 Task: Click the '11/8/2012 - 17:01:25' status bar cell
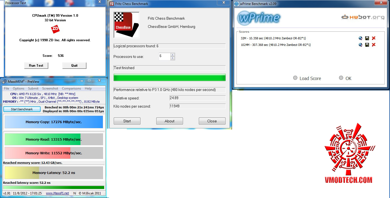pos(27,193)
